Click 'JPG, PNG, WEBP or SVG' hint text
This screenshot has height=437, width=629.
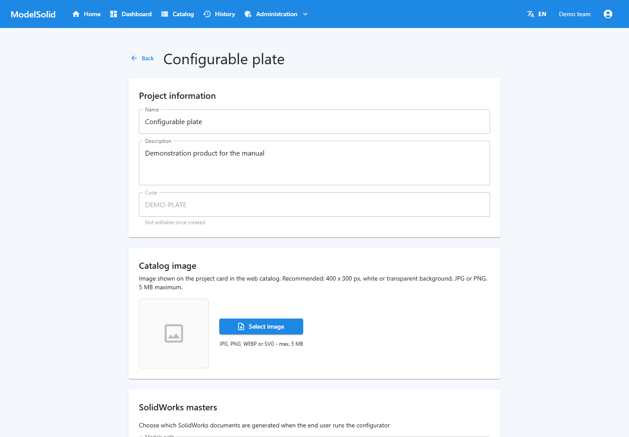pyautogui.click(x=261, y=344)
